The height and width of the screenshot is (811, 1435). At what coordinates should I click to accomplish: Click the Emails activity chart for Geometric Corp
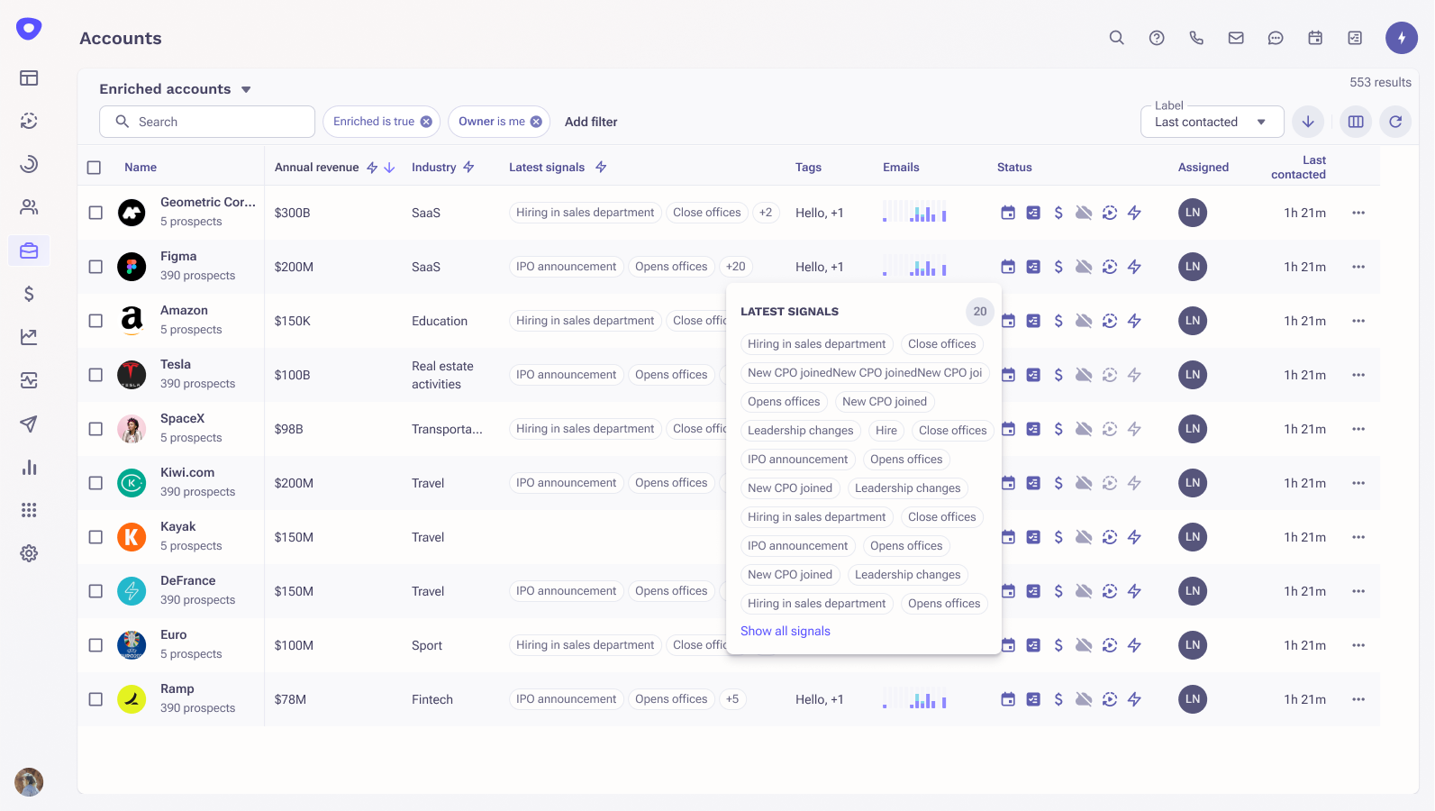click(914, 211)
